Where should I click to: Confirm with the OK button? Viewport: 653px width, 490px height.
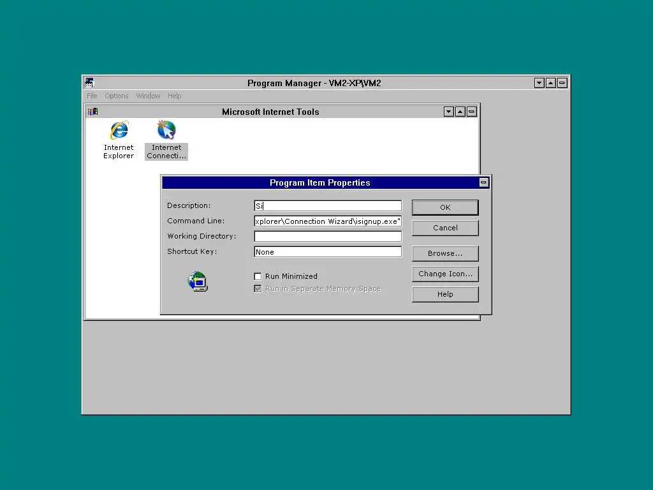[445, 207]
